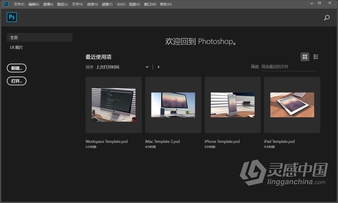Open the 滤镜(T) menu
The image size is (338, 203).
107,4
